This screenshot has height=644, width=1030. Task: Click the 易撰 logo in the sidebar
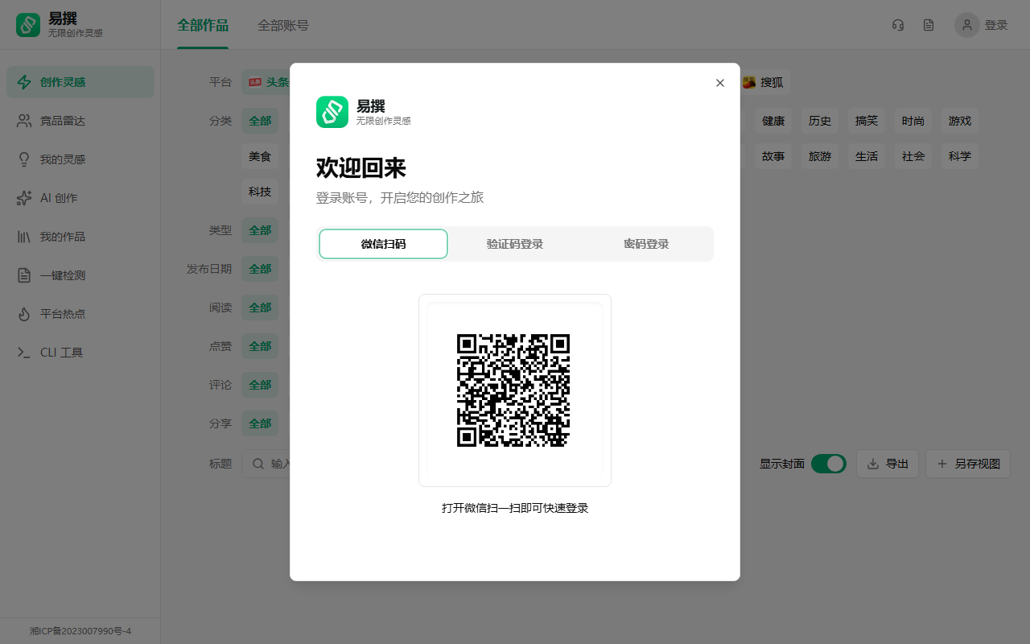tap(28, 25)
